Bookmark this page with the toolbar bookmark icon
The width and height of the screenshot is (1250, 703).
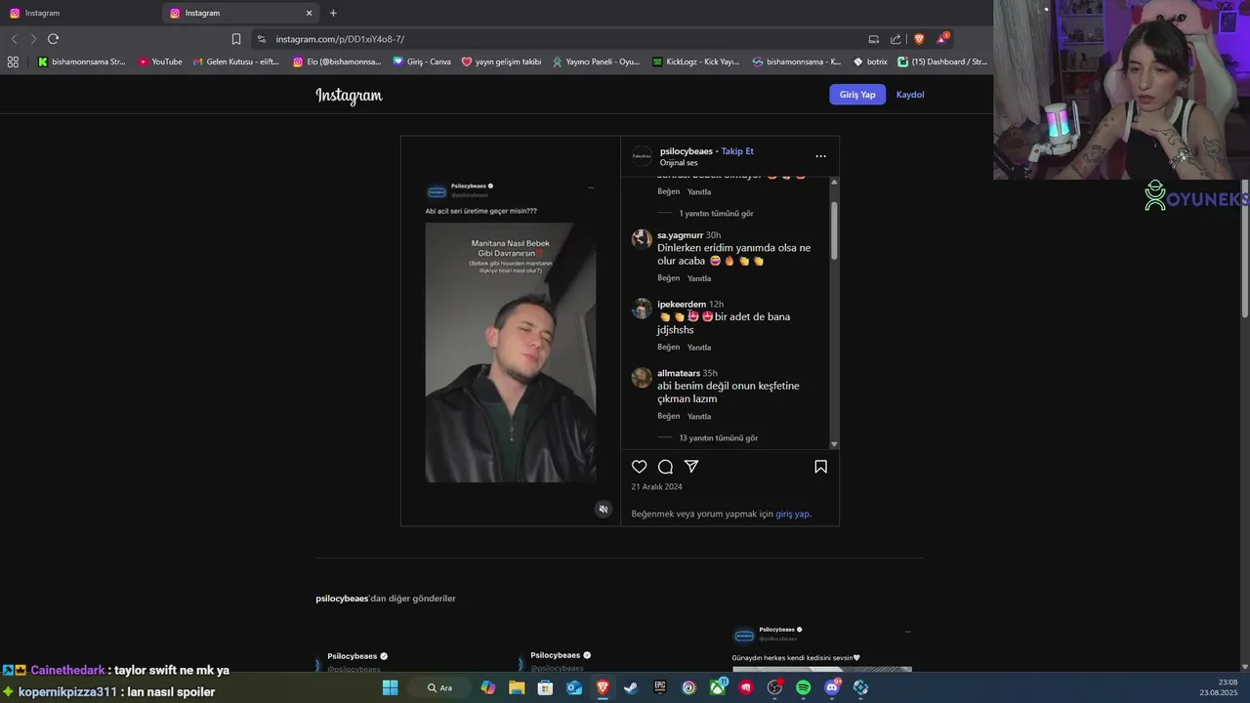[236, 39]
